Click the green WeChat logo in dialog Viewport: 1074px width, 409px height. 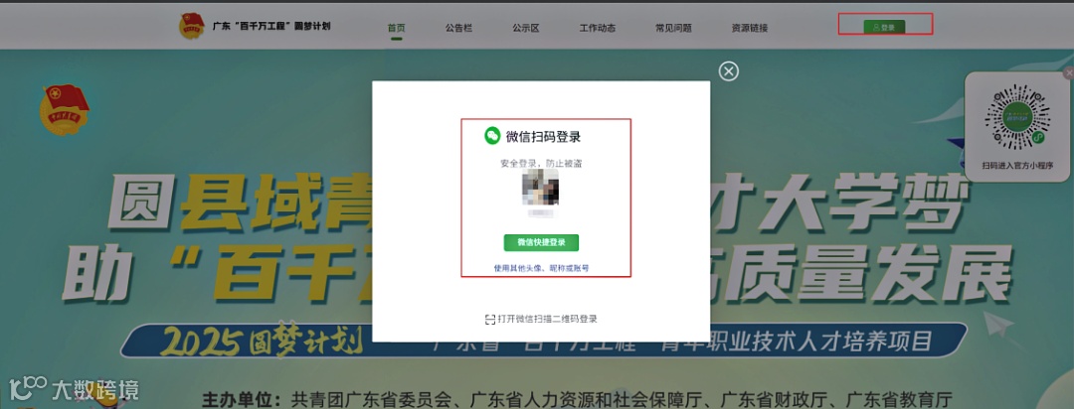click(492, 136)
